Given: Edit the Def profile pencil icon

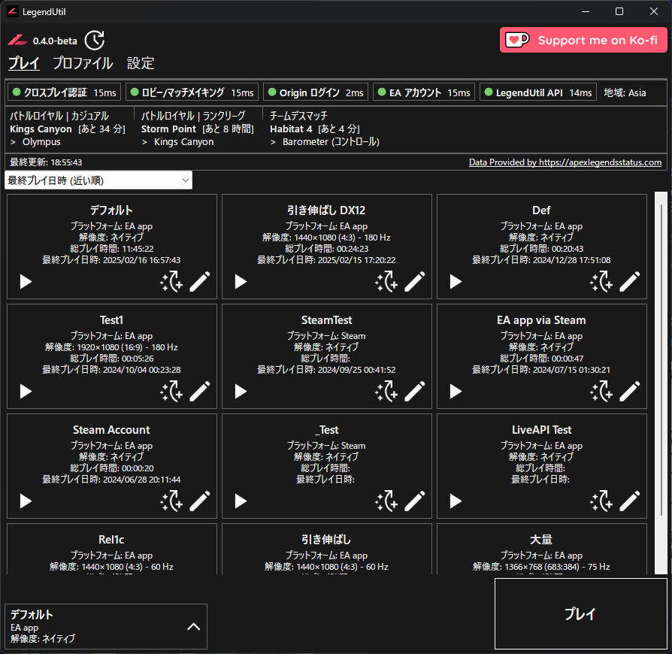Looking at the screenshot, I should (x=630, y=282).
